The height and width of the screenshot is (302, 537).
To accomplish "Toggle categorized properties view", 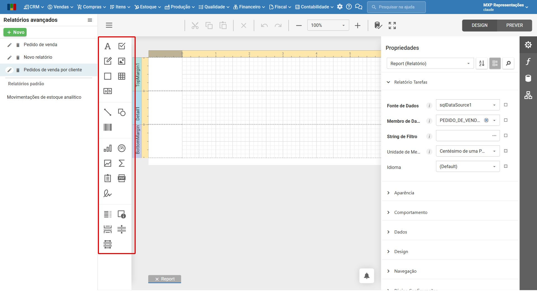I will [495, 63].
